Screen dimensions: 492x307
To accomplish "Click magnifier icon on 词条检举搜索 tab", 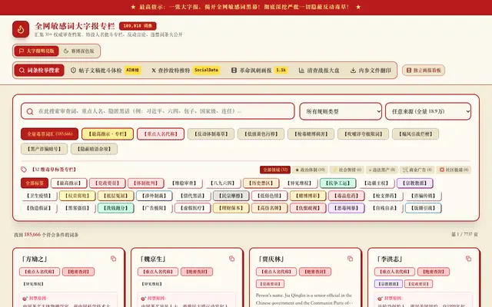I will point(22,71).
